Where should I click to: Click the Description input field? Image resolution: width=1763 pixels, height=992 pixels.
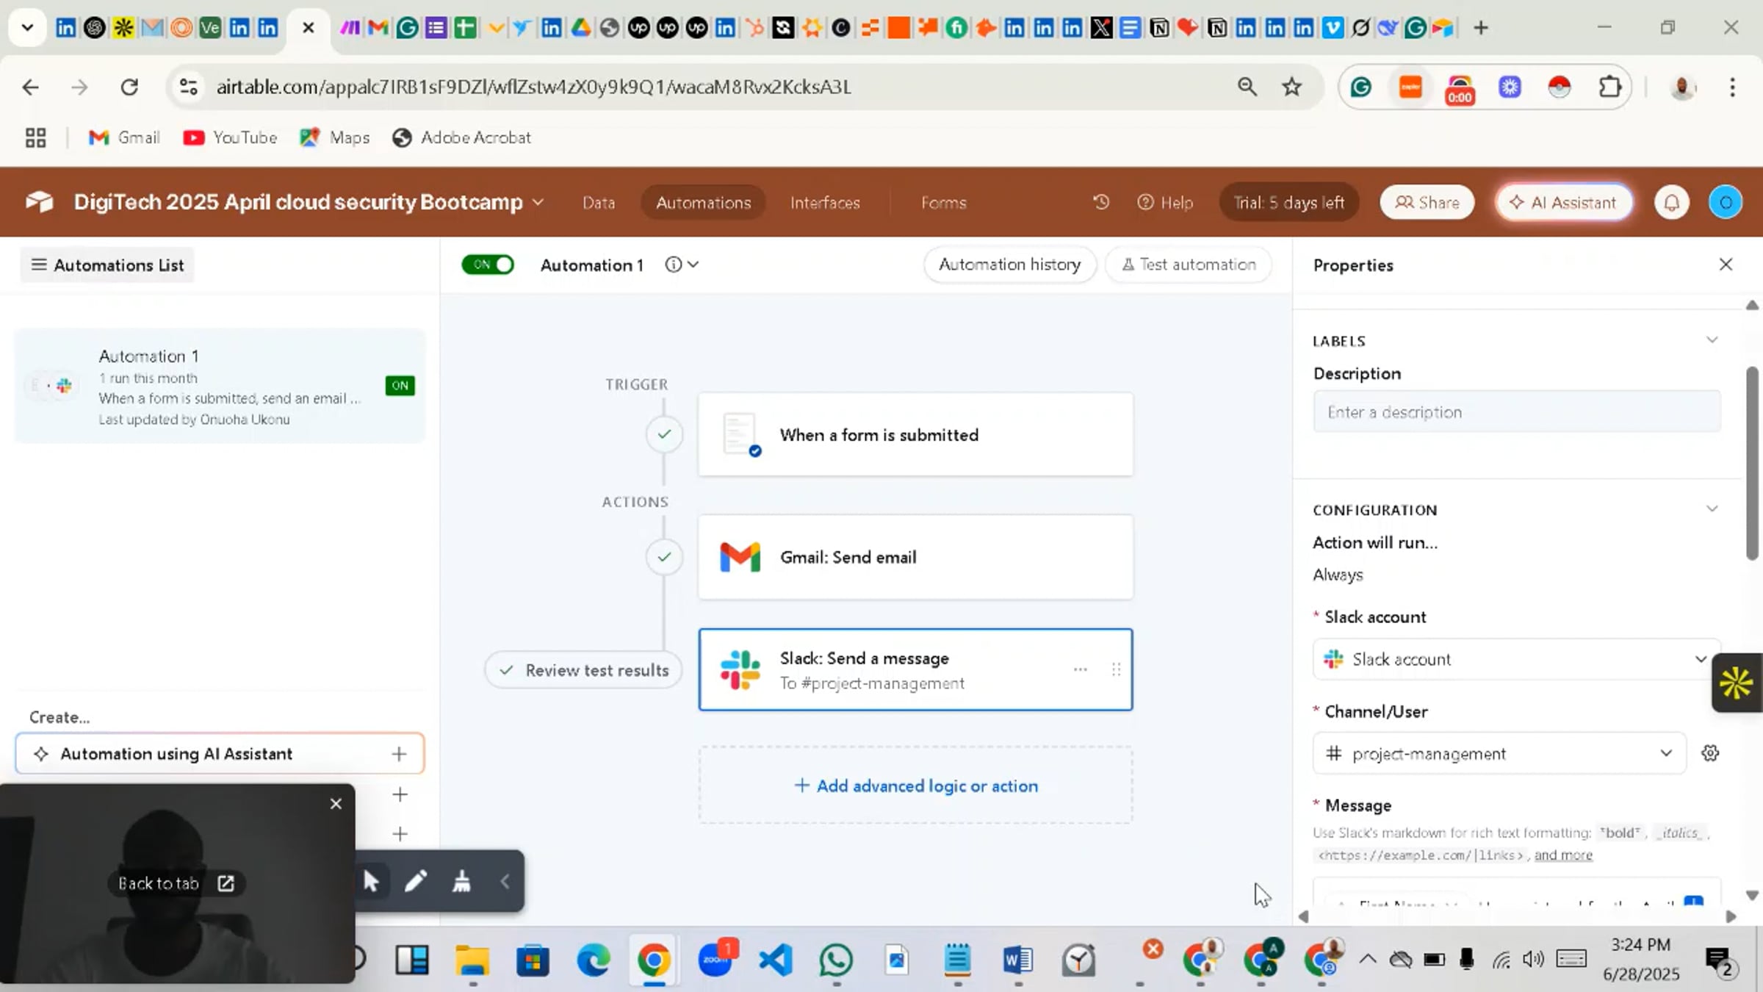pyautogui.click(x=1516, y=412)
